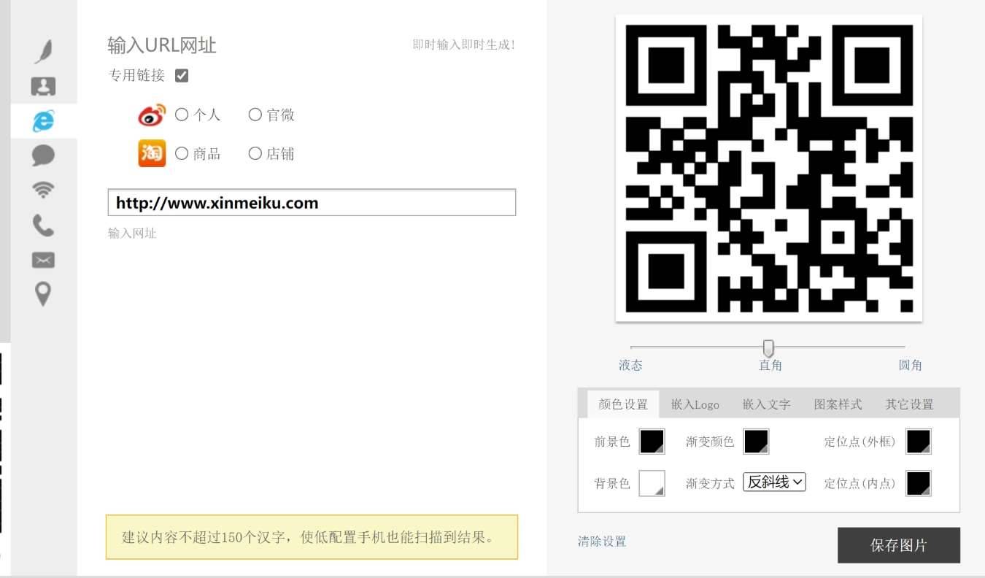Image resolution: width=985 pixels, height=578 pixels.
Task: Click the 即时输入即时生成! text
Action: pyautogui.click(x=464, y=45)
